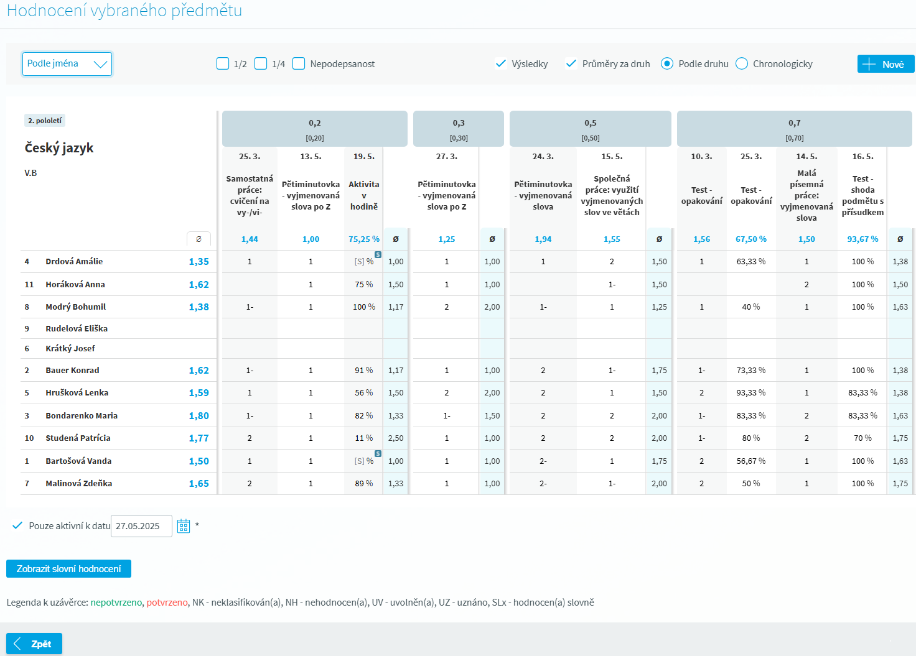Viewport: 916px width, 656px height.
Task: Open Společná práce column from 15. 5.
Action: point(612,195)
